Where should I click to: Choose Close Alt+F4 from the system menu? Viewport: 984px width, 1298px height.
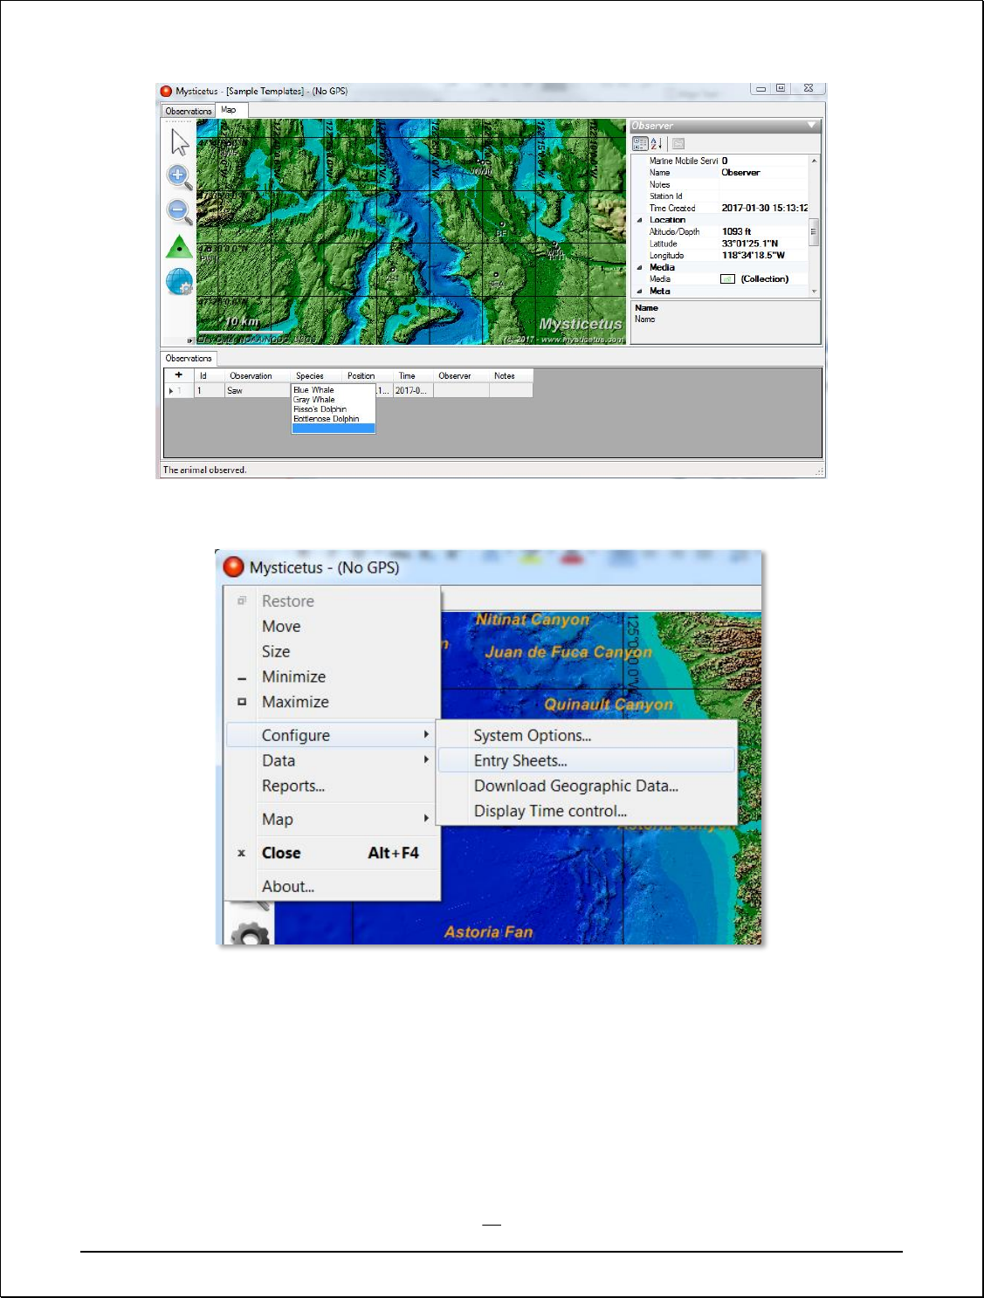332,853
